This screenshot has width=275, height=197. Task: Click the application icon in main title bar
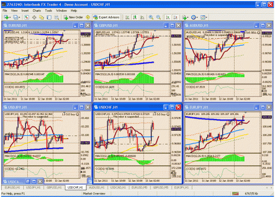4,4
